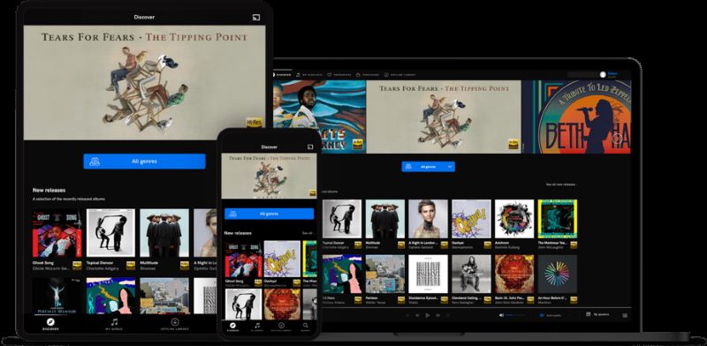The image size is (707, 346).
Task: Open the user profile avatar on laptop
Action: point(603,75)
